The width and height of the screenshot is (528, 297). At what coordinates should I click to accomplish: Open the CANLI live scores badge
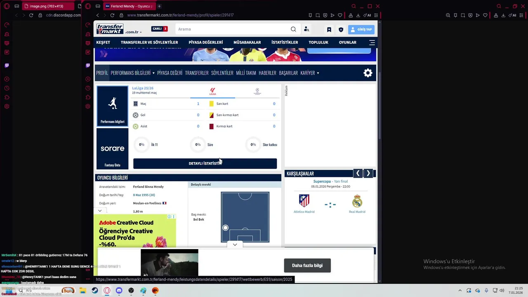click(x=159, y=29)
